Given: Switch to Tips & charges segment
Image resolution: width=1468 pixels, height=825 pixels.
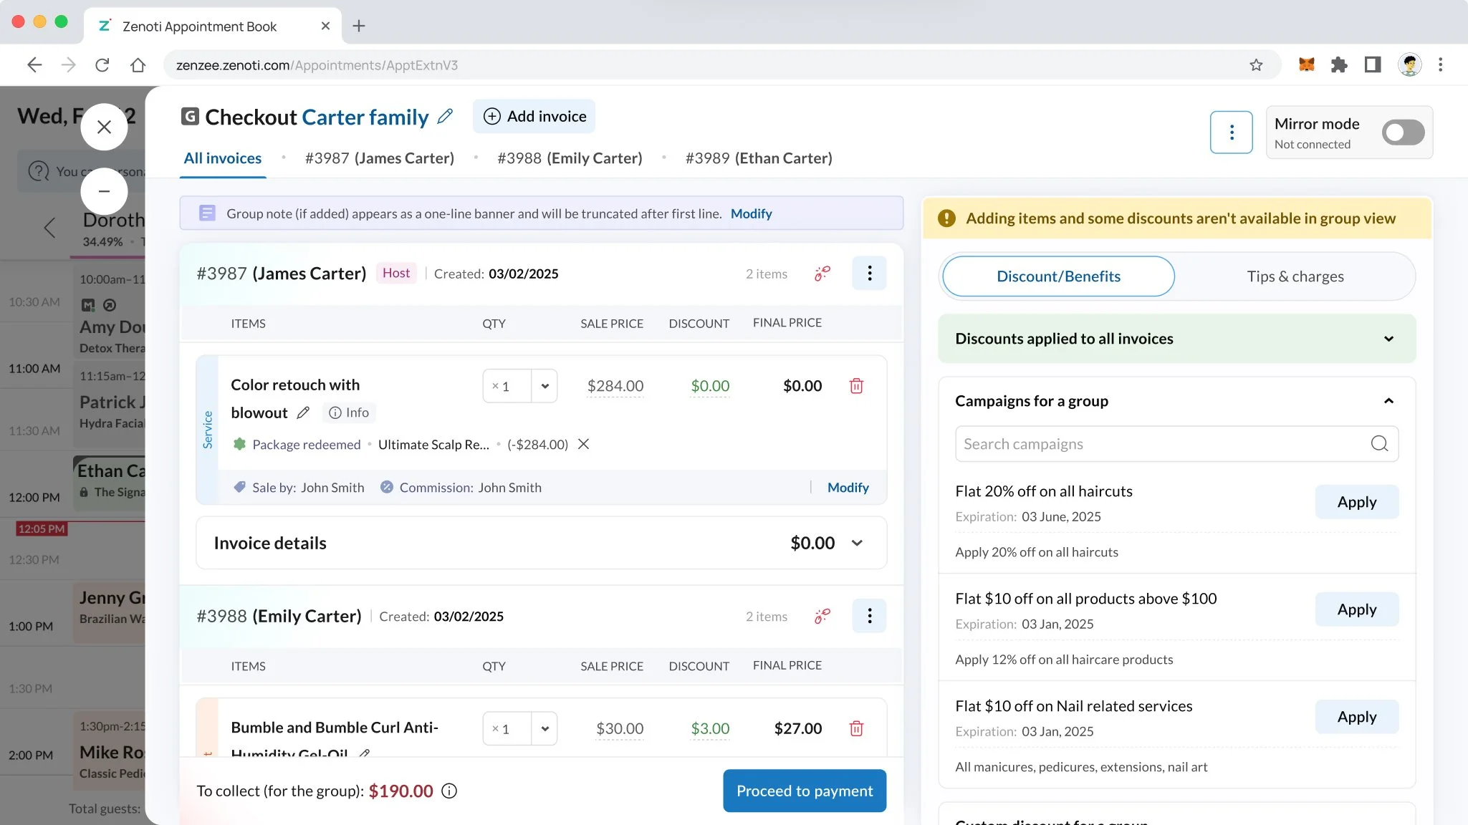Looking at the screenshot, I should coord(1295,276).
